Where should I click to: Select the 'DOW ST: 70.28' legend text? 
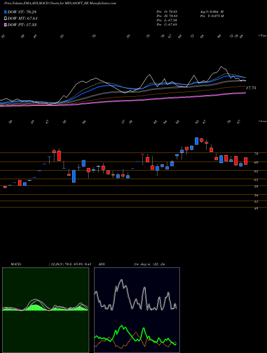(x=22, y=12)
